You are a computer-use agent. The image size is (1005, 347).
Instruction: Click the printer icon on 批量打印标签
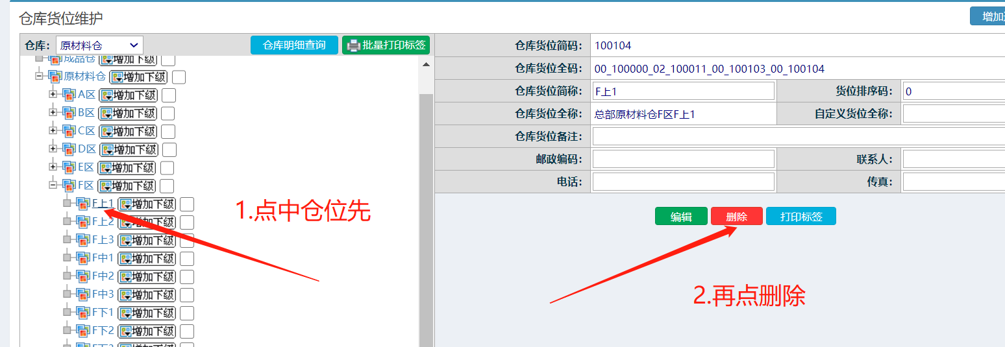point(353,45)
